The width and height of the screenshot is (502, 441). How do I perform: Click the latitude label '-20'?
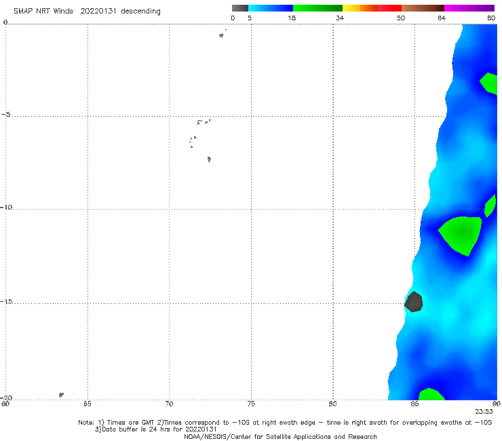click(x=6, y=398)
